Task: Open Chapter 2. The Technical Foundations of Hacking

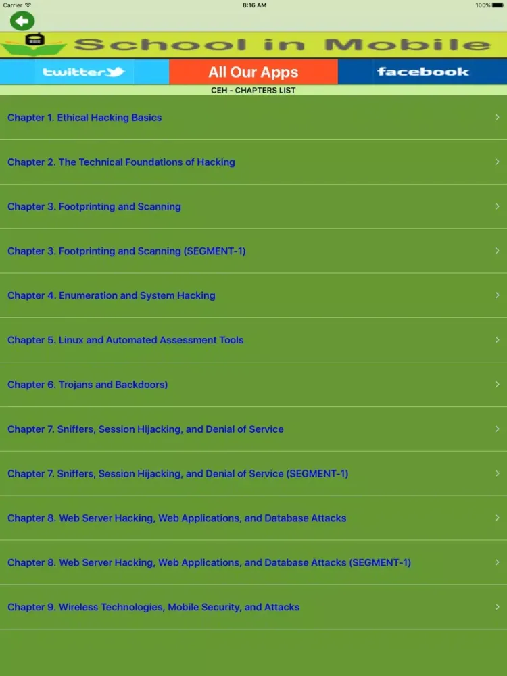Action: pyautogui.click(x=254, y=162)
